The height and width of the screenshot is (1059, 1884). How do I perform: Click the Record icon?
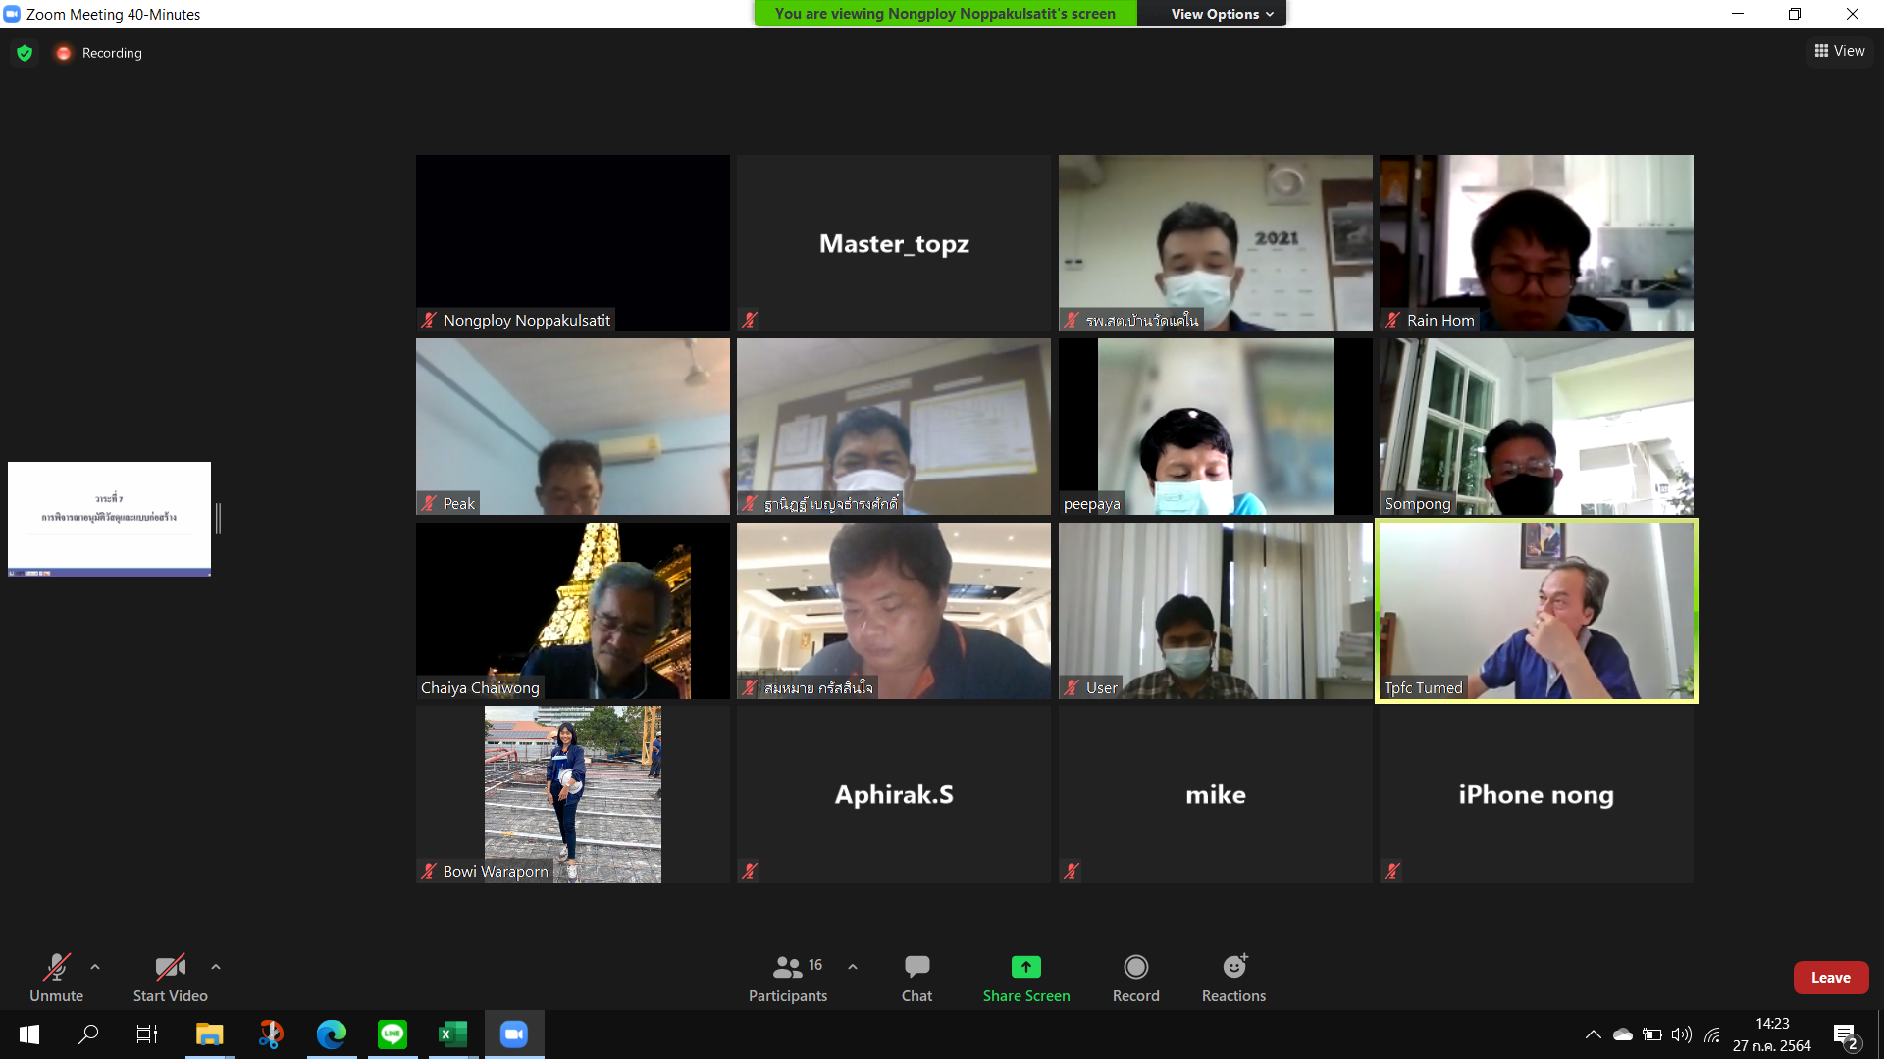click(1135, 967)
